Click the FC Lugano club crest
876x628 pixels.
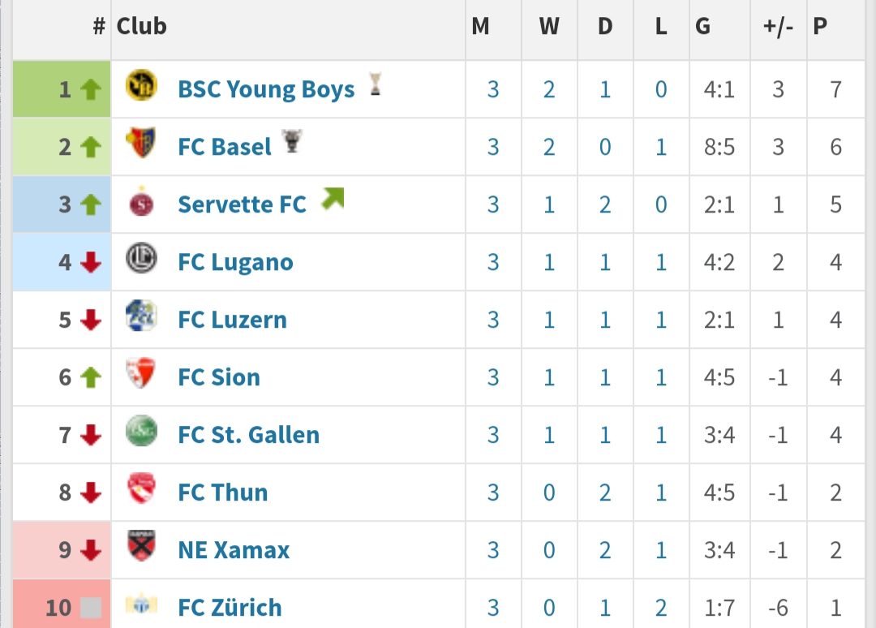143,260
